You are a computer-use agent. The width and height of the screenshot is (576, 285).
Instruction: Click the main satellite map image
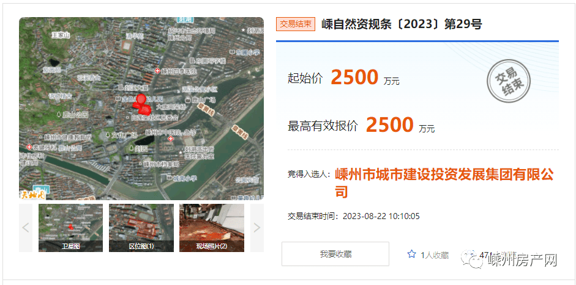[x=141, y=109]
